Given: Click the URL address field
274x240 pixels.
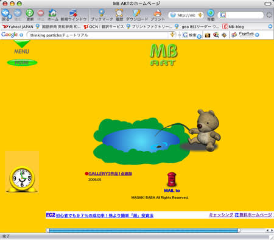Looking at the screenshot, I should pos(186,15).
